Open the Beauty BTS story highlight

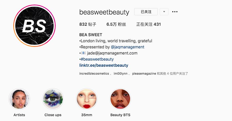coord(120,99)
